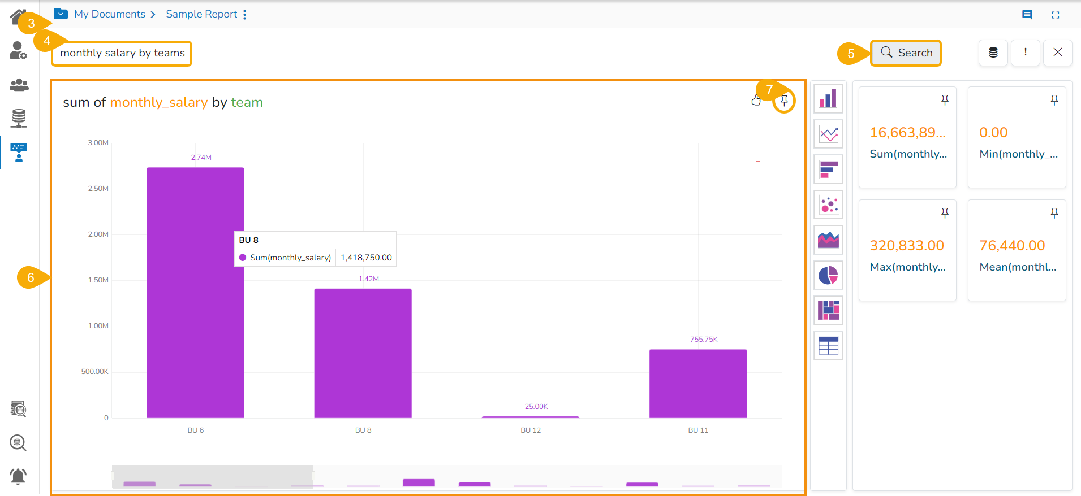The height and width of the screenshot is (496, 1081).
Task: Open Sample Report three-dot options menu
Action: [245, 15]
